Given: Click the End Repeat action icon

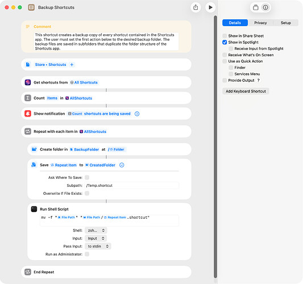Looking at the screenshot, I should (28, 272).
